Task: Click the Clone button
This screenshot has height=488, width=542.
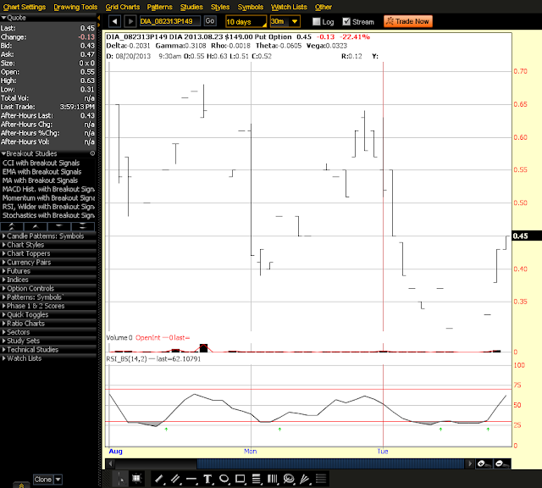Action: pyautogui.click(x=43, y=480)
